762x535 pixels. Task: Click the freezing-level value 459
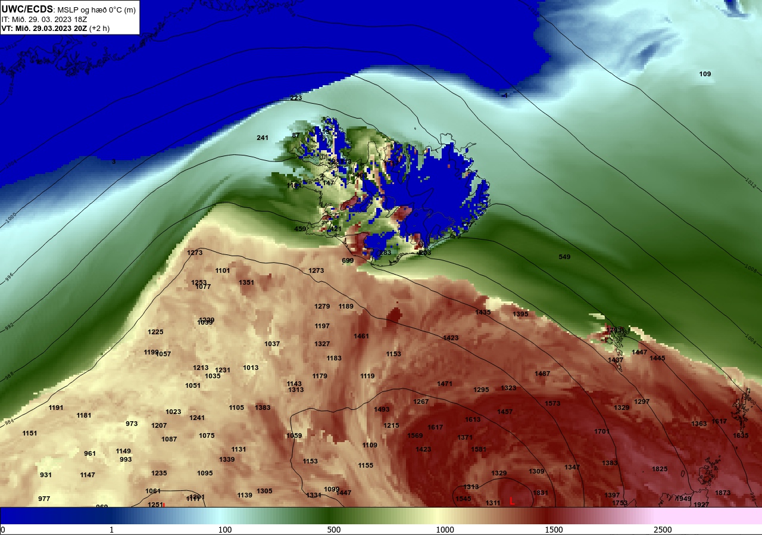point(300,229)
